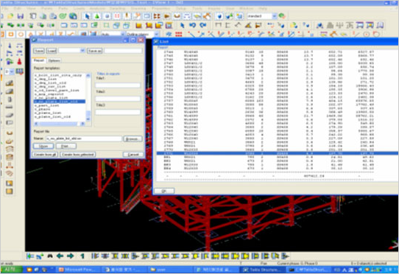Select the Report tab in Report dialog
The image size is (399, 274).
(x=39, y=60)
